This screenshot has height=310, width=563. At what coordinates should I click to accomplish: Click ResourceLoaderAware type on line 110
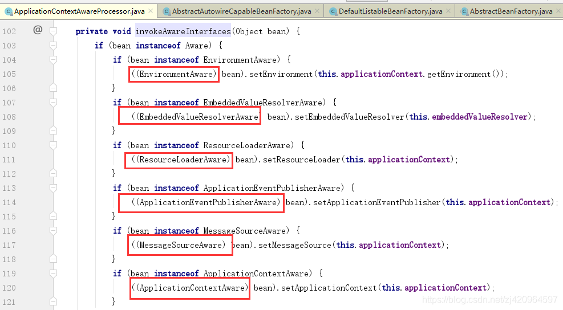click(246, 145)
